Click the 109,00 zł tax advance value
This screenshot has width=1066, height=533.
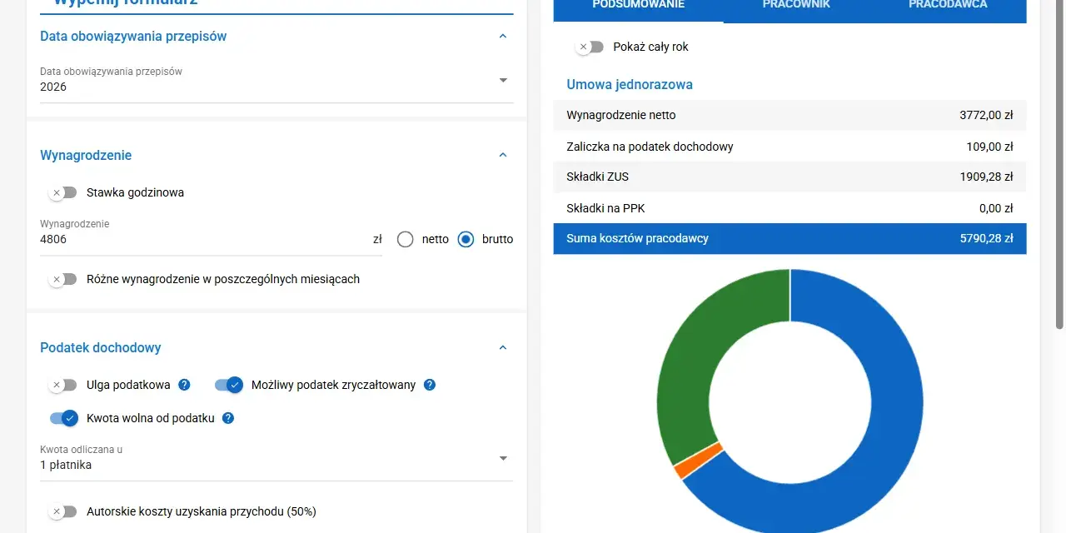pos(989,147)
